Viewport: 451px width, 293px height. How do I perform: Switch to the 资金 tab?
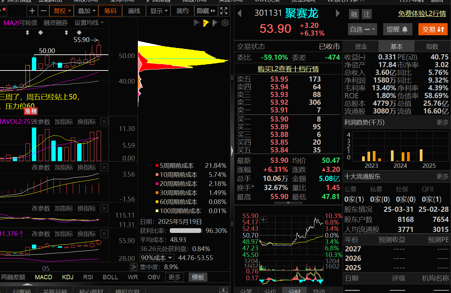click(x=361, y=47)
